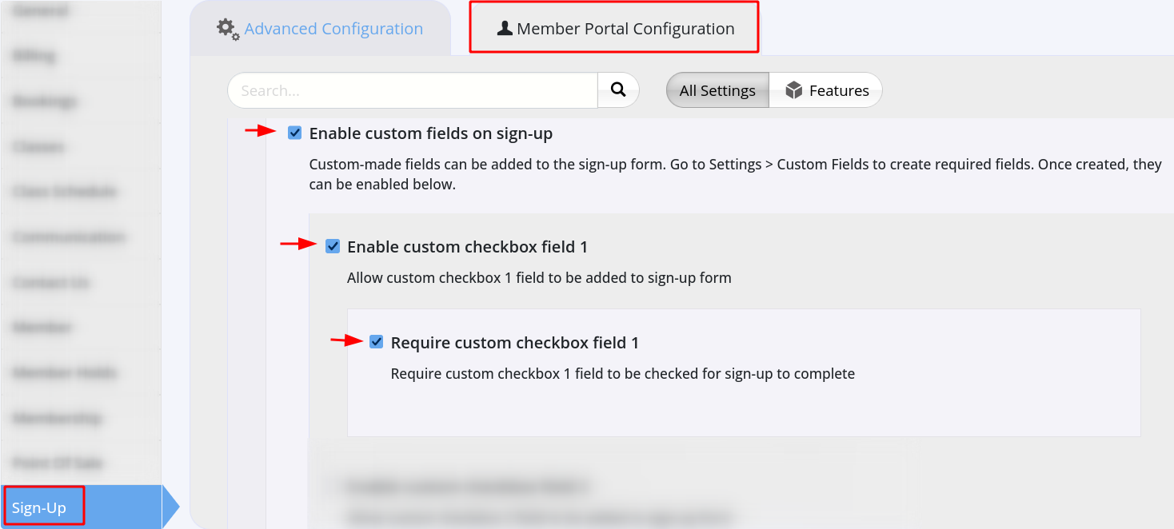Uncheck Enable custom fields on sign-up checkbox

295,133
